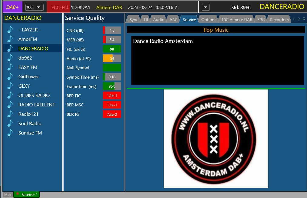Click the ECC-EId red label
The width and height of the screenshot is (307, 198).
(60, 8)
